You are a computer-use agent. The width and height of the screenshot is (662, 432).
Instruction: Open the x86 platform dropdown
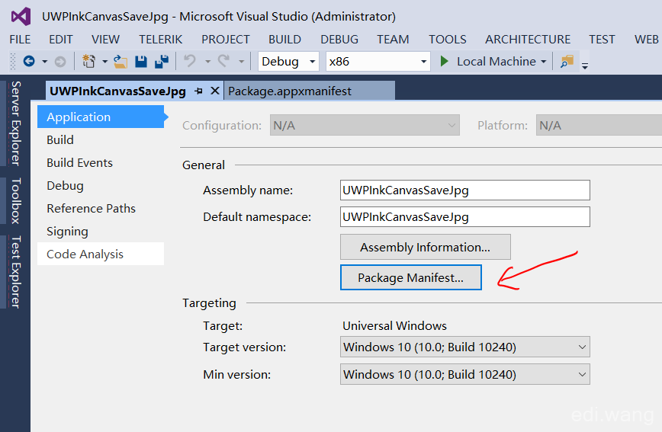(x=378, y=62)
